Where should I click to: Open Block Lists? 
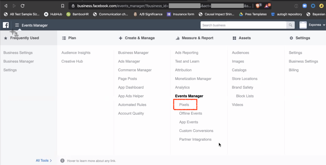tap(245, 96)
